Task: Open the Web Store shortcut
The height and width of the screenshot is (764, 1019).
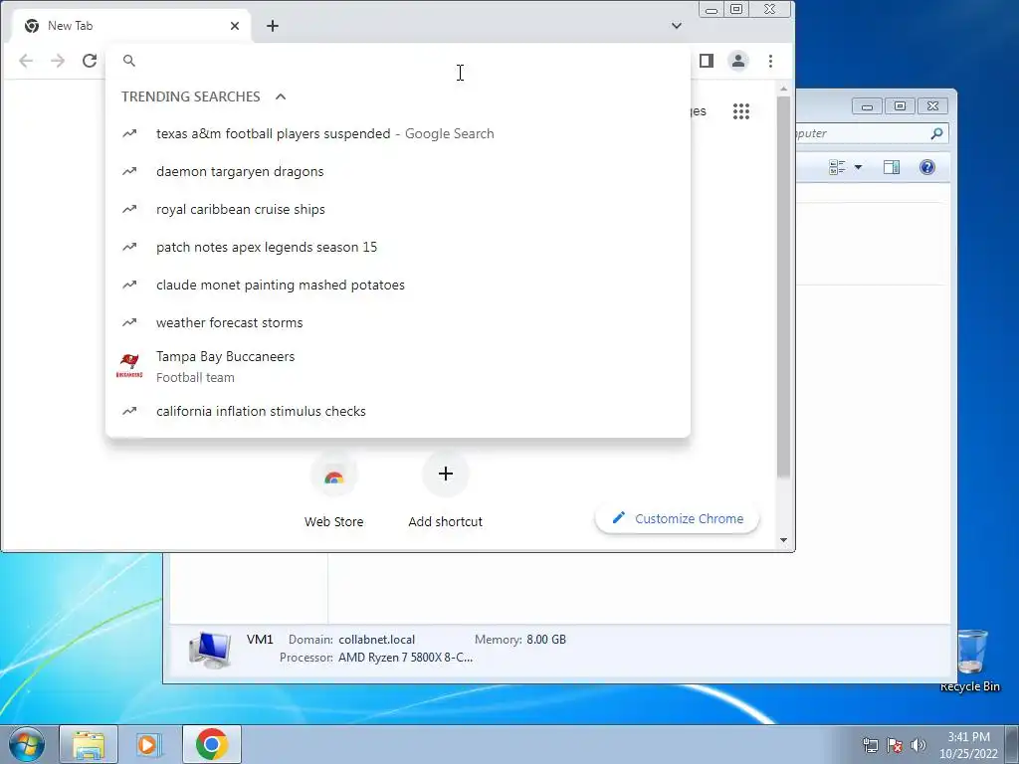Action: pos(333,489)
